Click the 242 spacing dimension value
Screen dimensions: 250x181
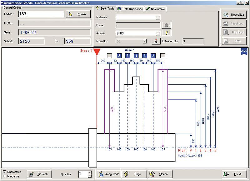point(103,61)
